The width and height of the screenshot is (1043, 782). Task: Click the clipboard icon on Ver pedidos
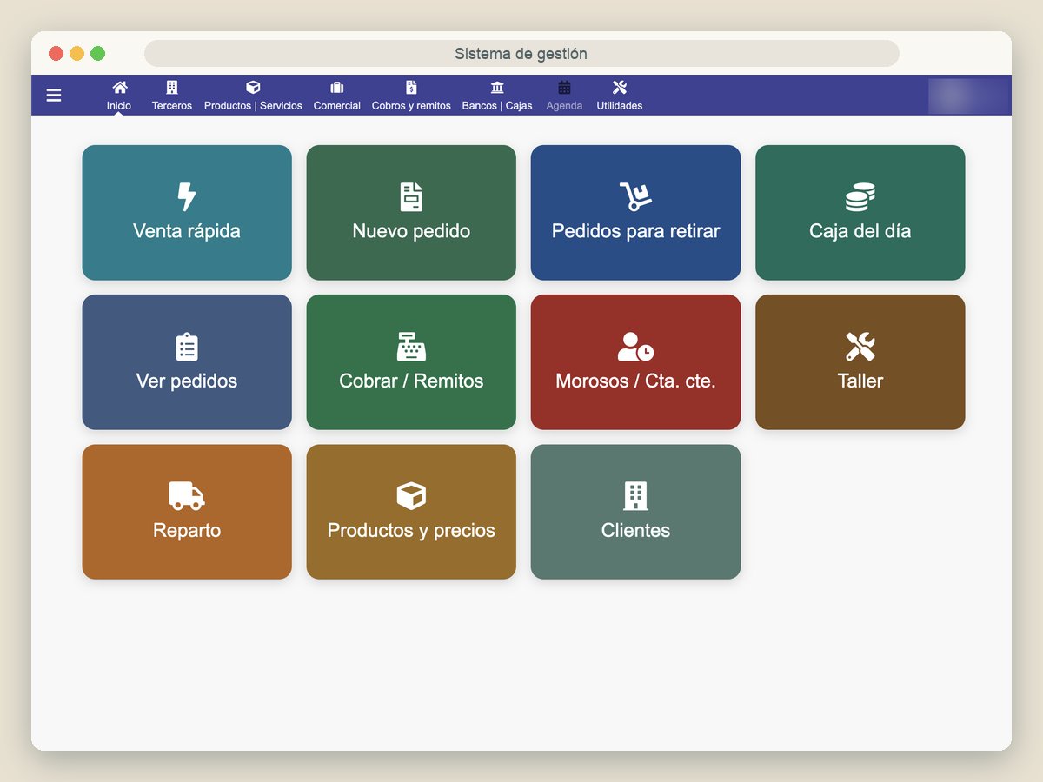click(x=187, y=347)
